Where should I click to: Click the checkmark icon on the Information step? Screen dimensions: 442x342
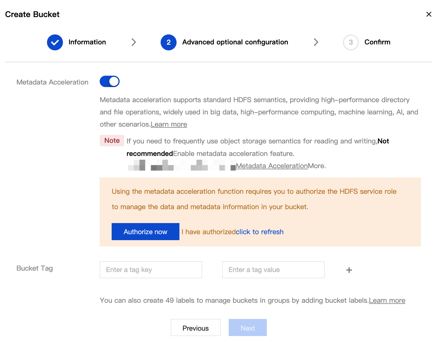coord(55,42)
